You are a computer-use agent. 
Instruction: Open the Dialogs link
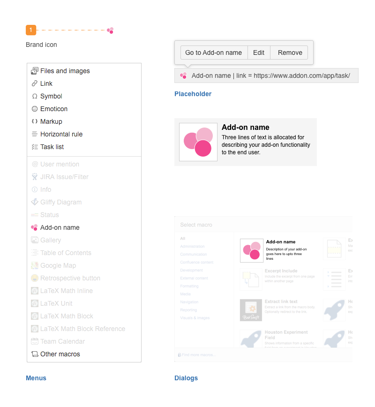186,378
